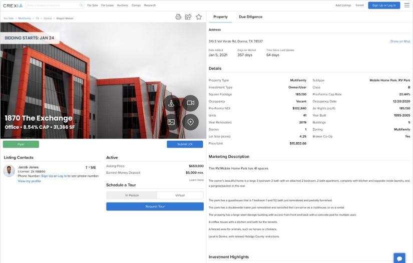The image size is (413, 263).
Task: Click Request Tour button
Action: (x=155, y=206)
